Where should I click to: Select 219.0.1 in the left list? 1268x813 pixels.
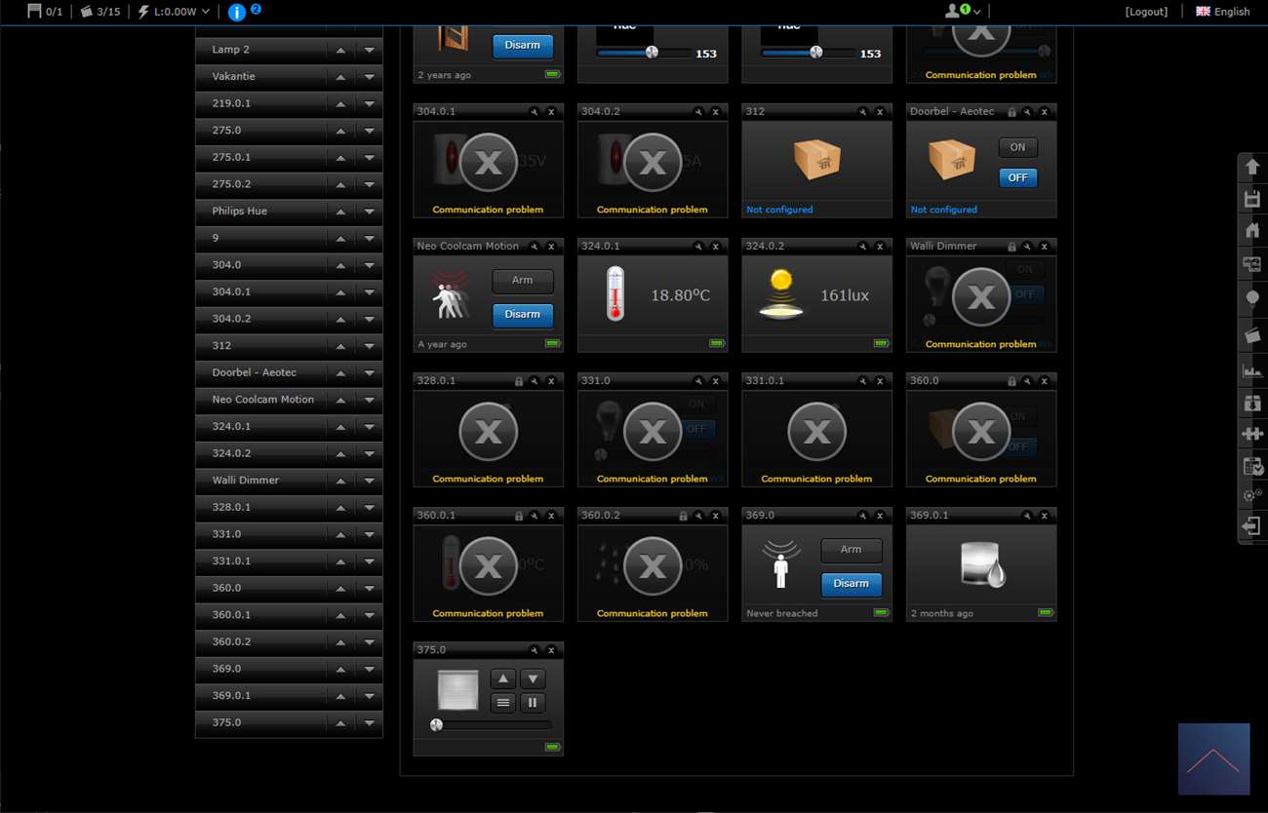coord(231,103)
